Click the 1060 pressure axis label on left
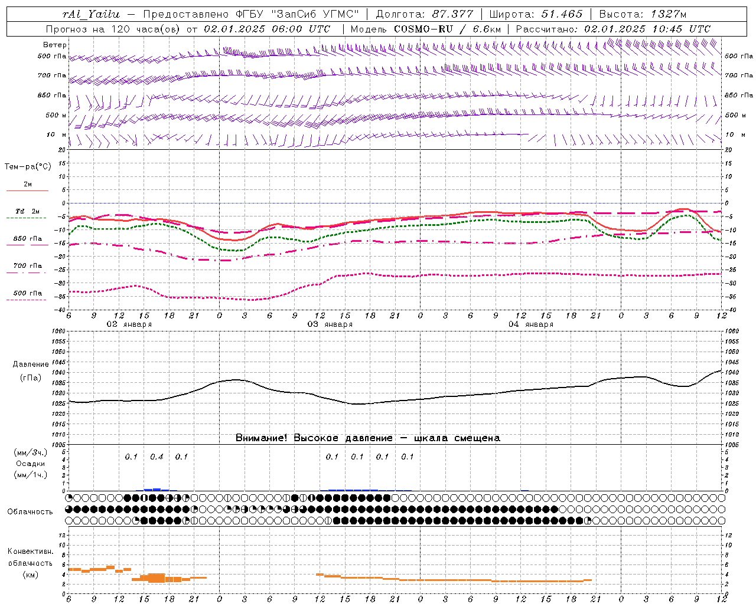Image resolution: width=756 pixels, height=604 pixels. (60, 331)
